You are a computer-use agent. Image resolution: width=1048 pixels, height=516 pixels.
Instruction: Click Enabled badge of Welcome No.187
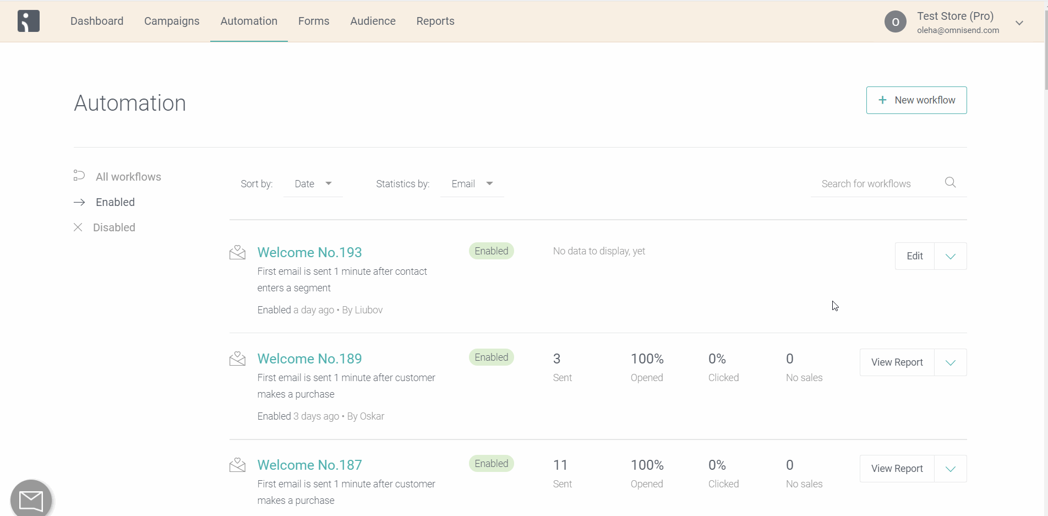pyautogui.click(x=492, y=464)
